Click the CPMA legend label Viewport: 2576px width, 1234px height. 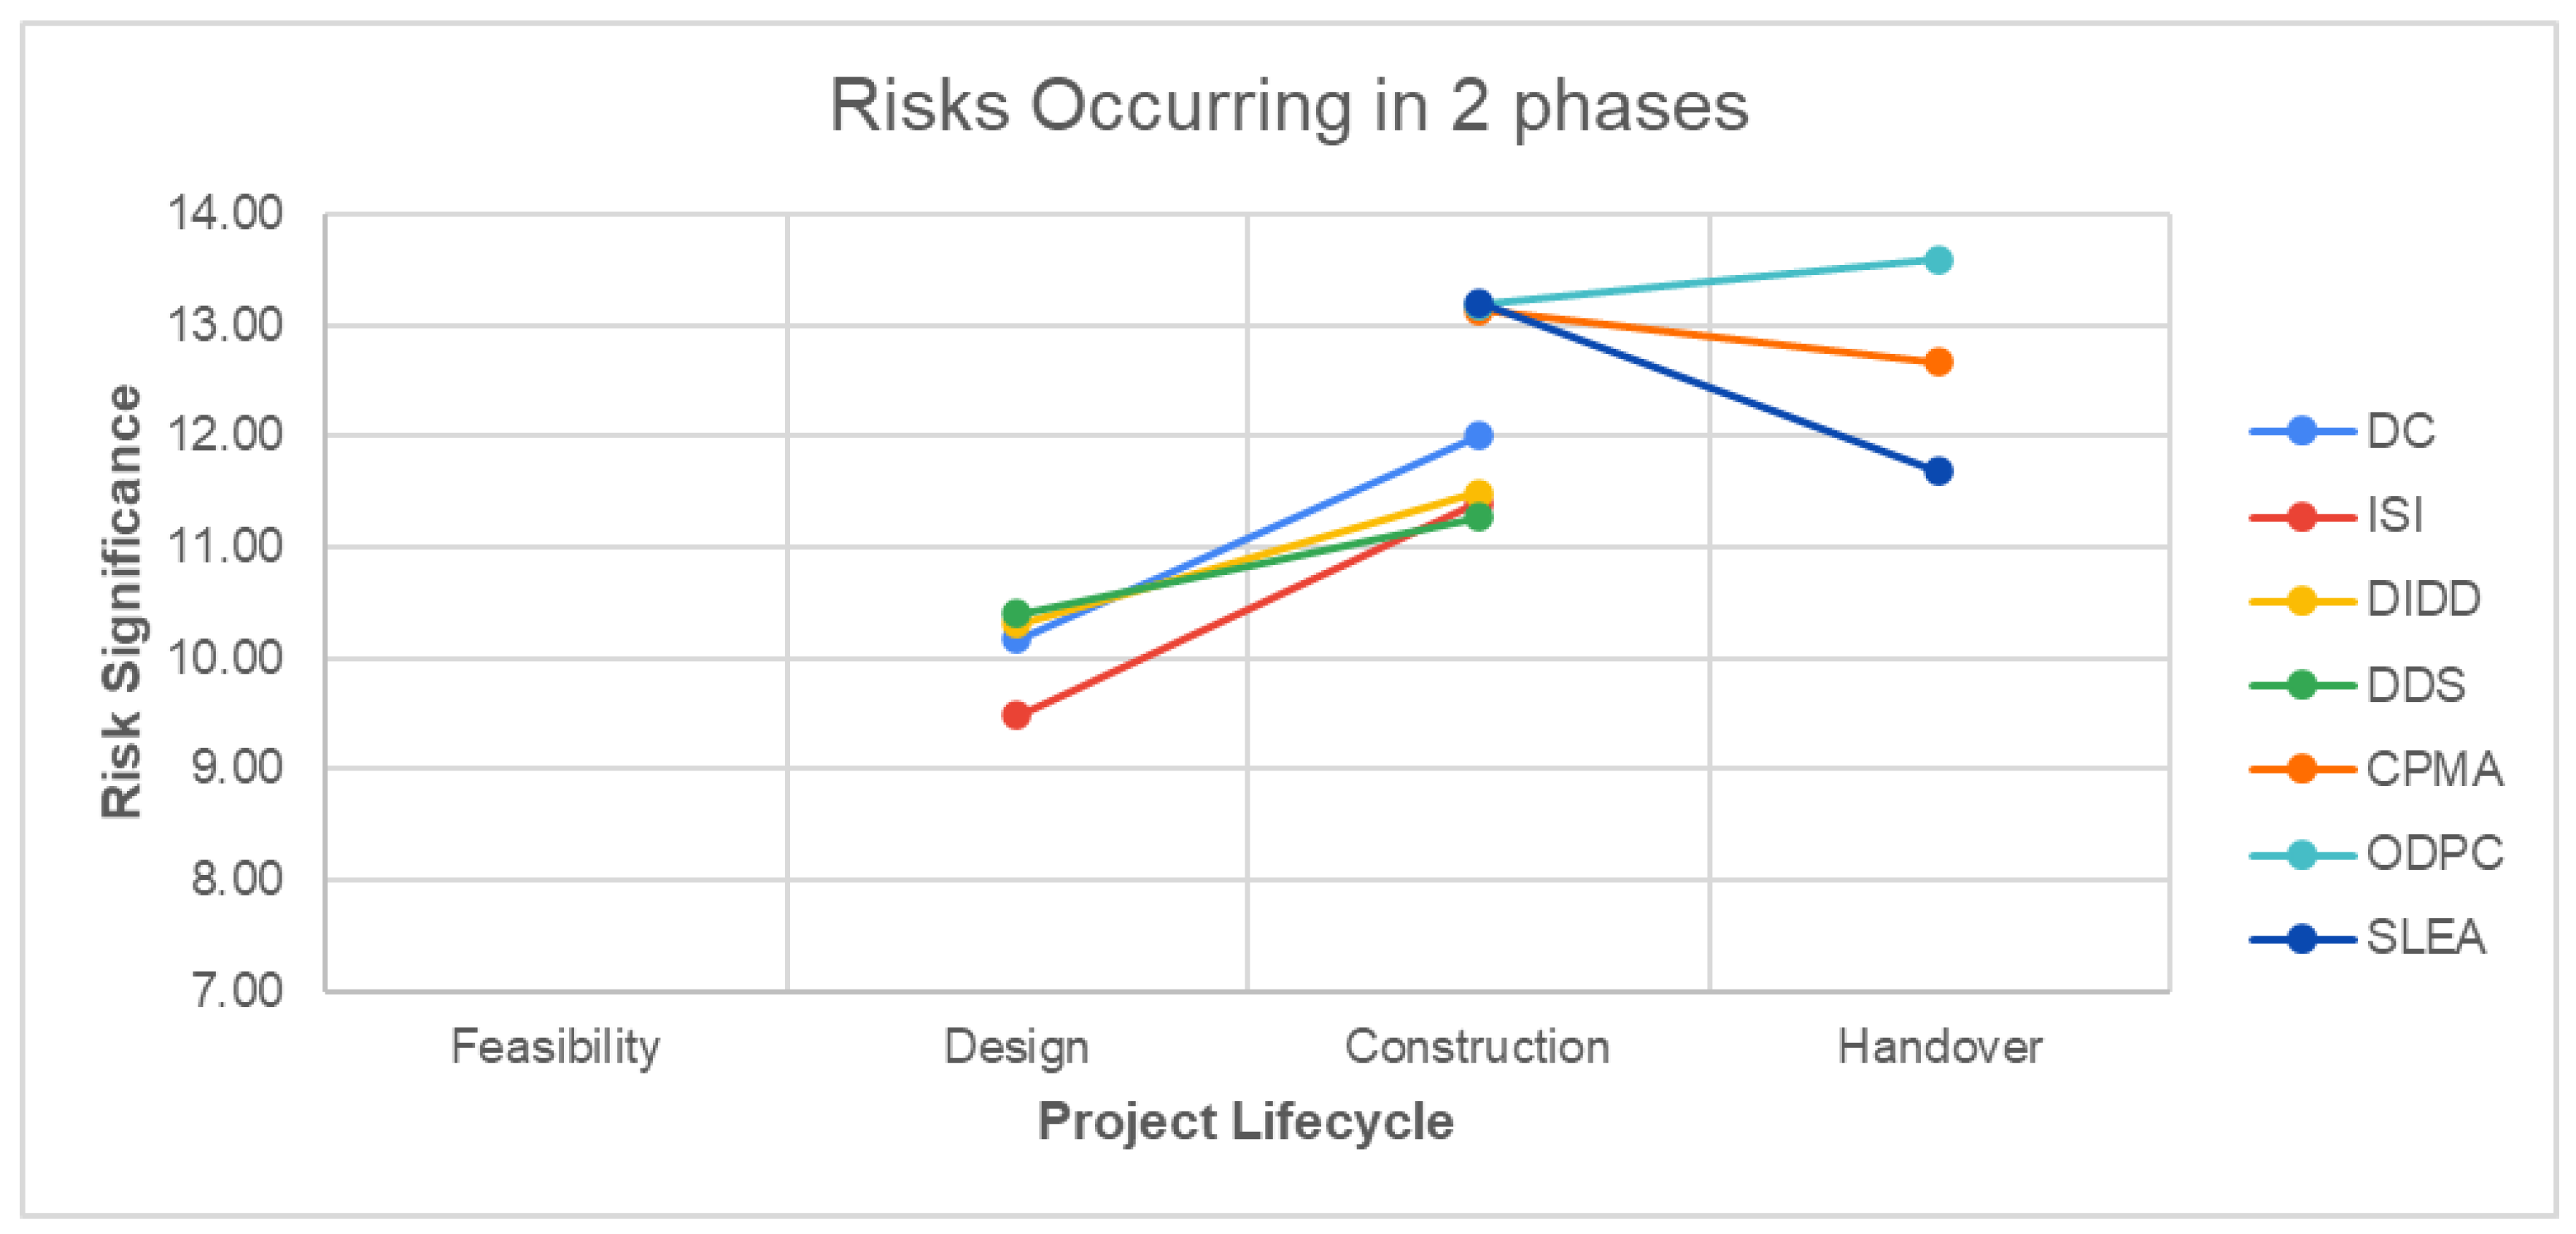pyautogui.click(x=2433, y=769)
